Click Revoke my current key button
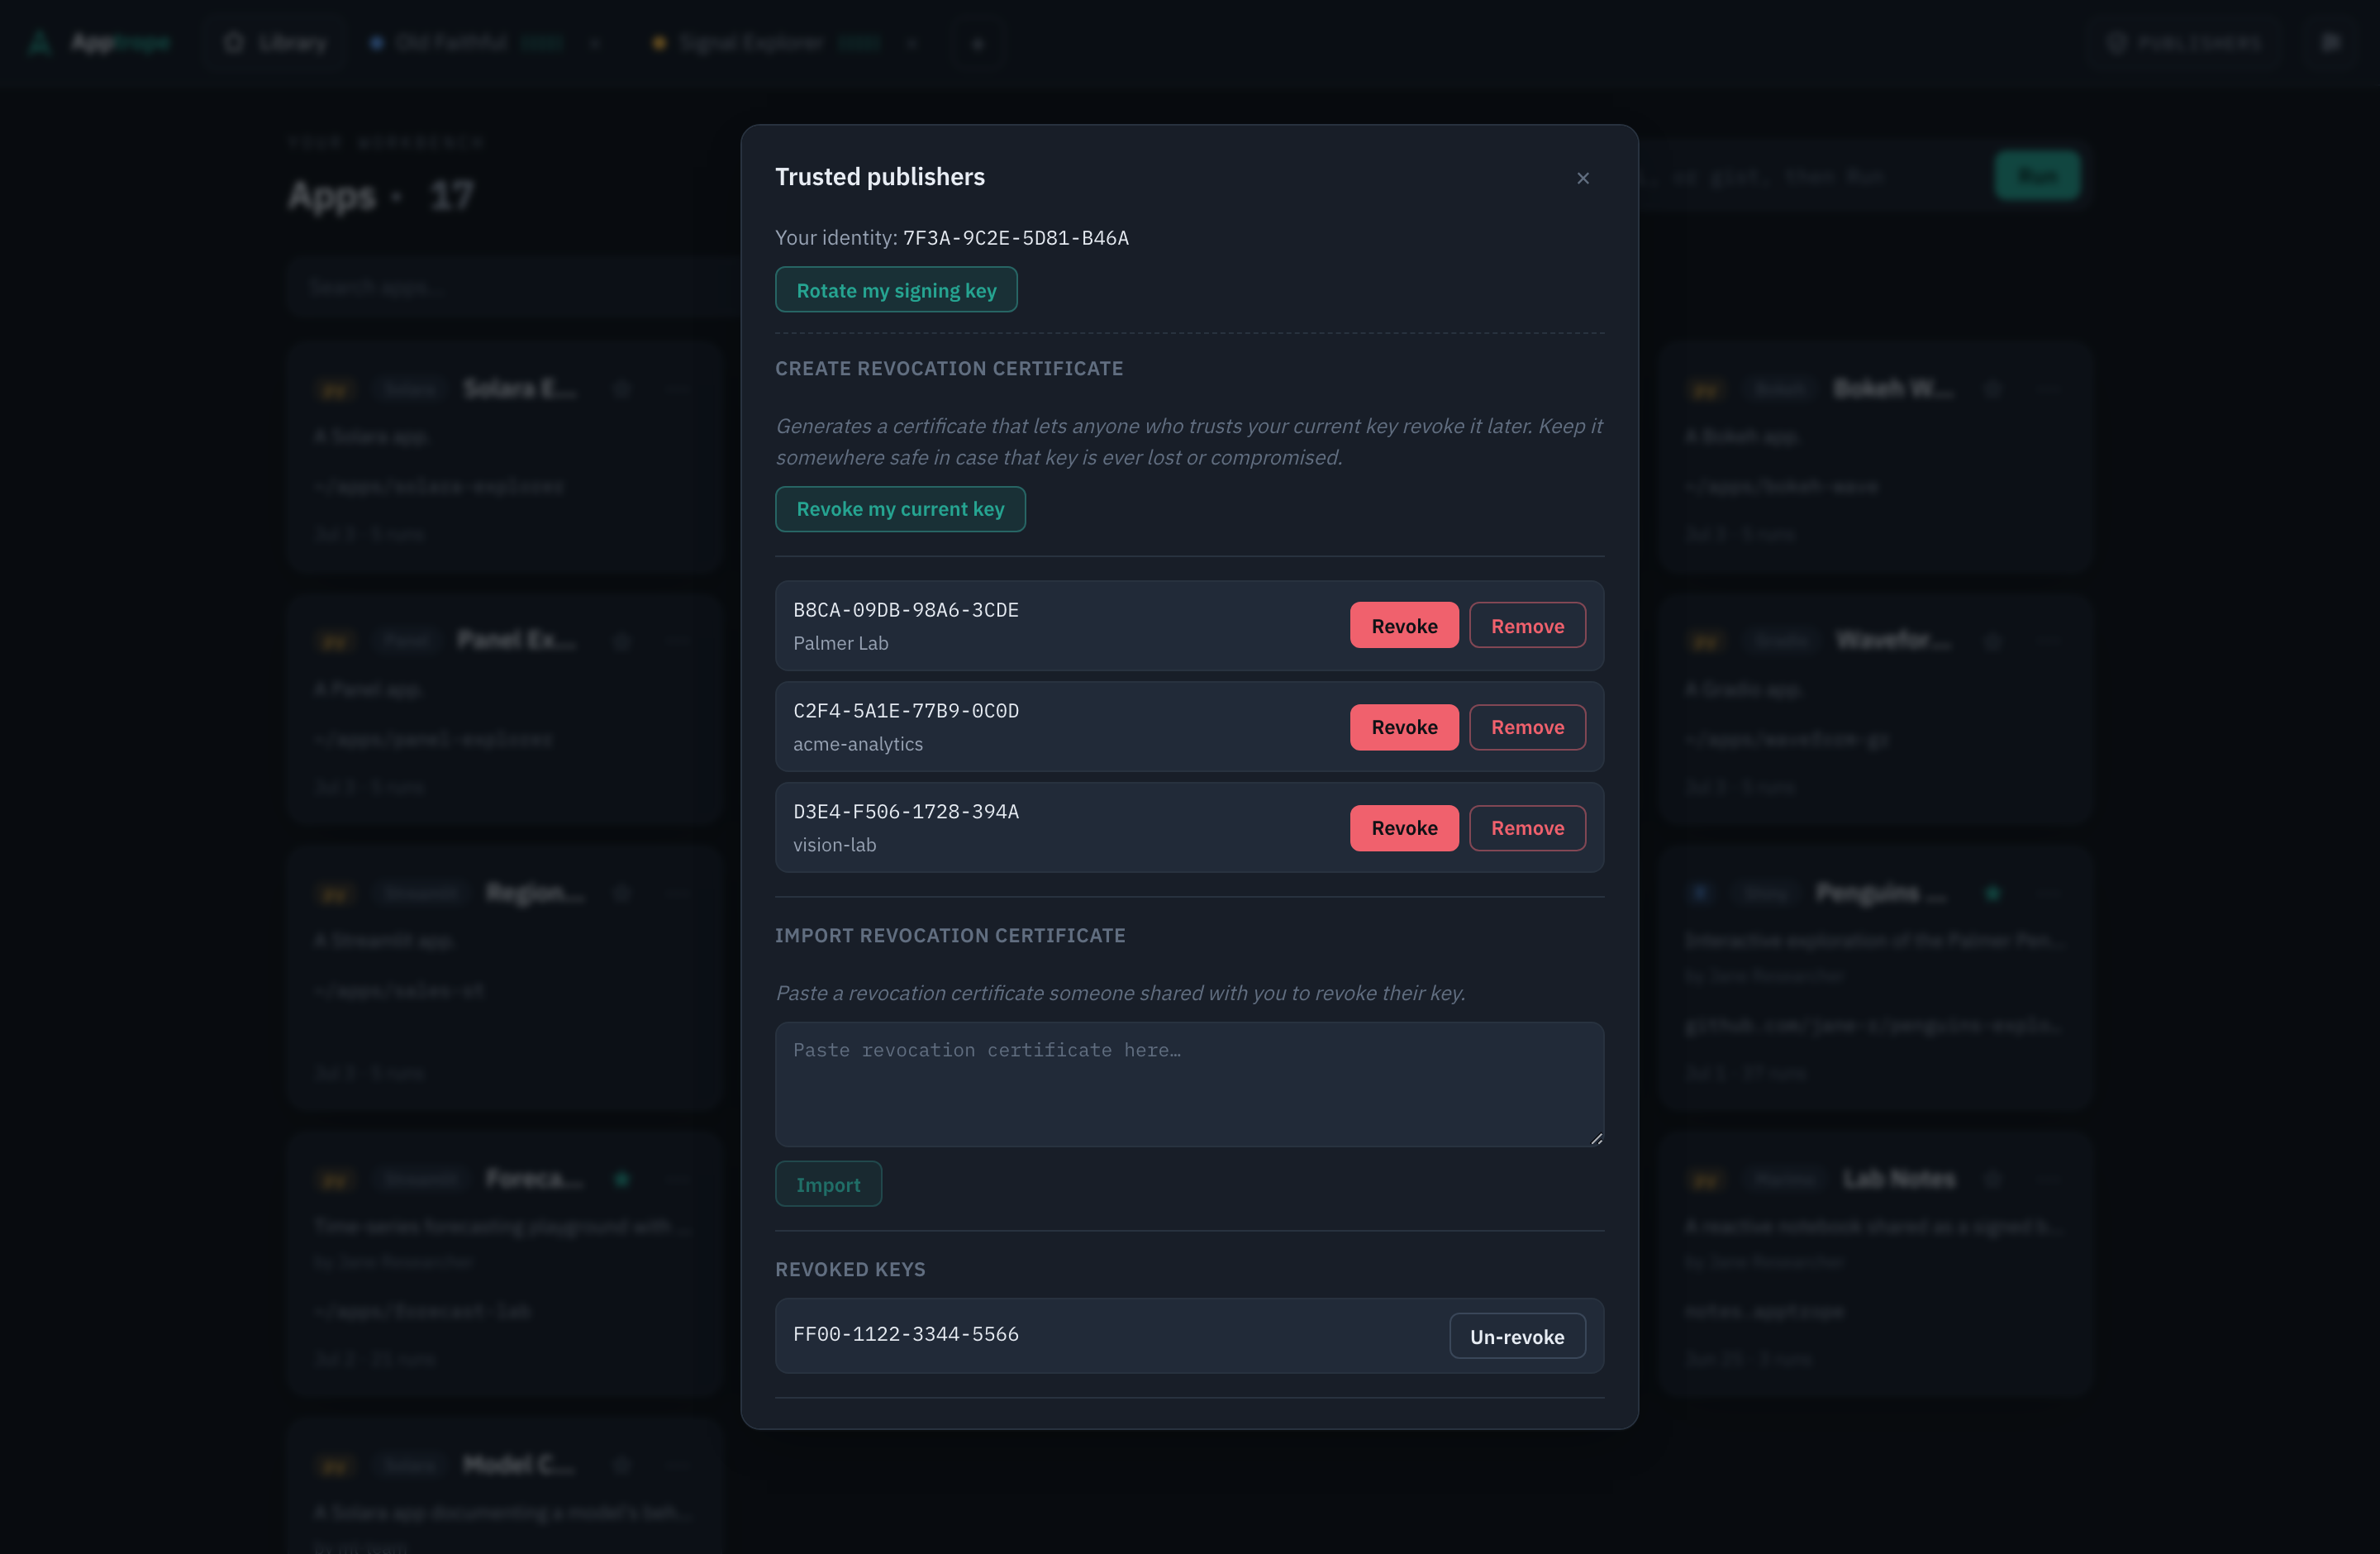 tap(900, 509)
